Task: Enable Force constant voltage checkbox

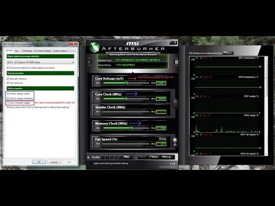Action: (x=8, y=103)
